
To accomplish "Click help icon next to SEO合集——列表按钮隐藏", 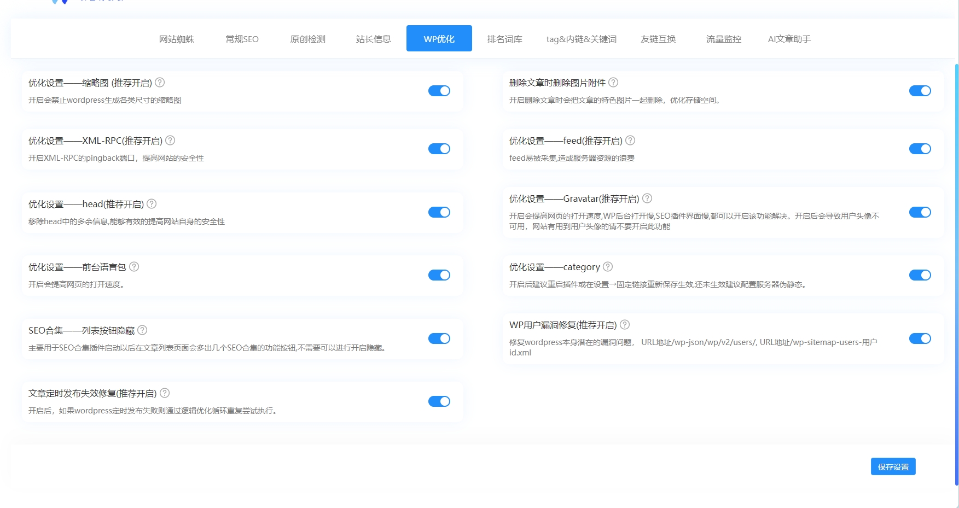I will click(143, 330).
